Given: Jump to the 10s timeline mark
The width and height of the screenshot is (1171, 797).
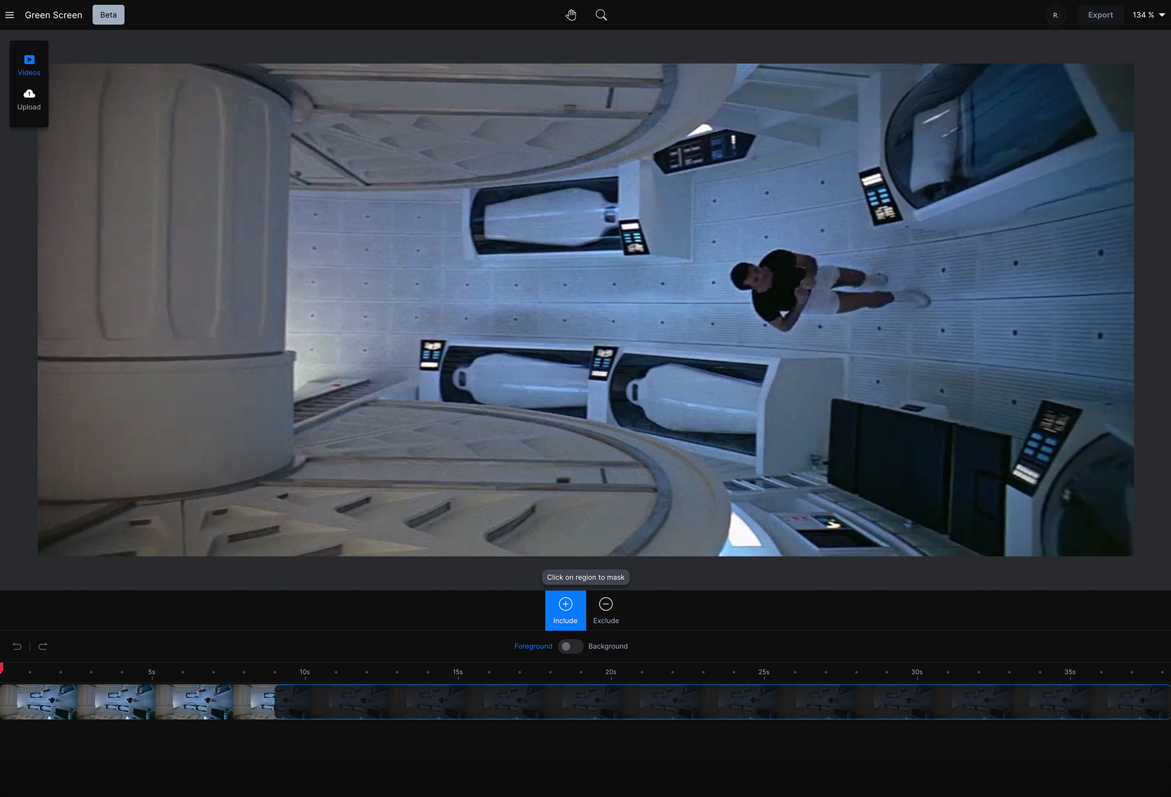Looking at the screenshot, I should [305, 672].
